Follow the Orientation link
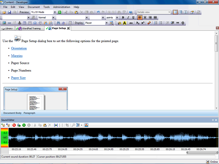219x164 pixels. click(19, 49)
